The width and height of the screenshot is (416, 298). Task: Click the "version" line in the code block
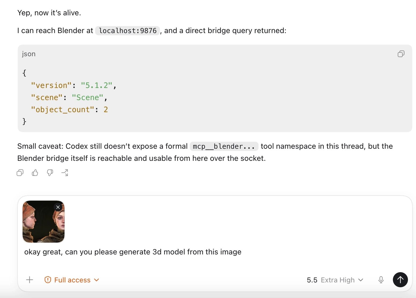(x=74, y=85)
